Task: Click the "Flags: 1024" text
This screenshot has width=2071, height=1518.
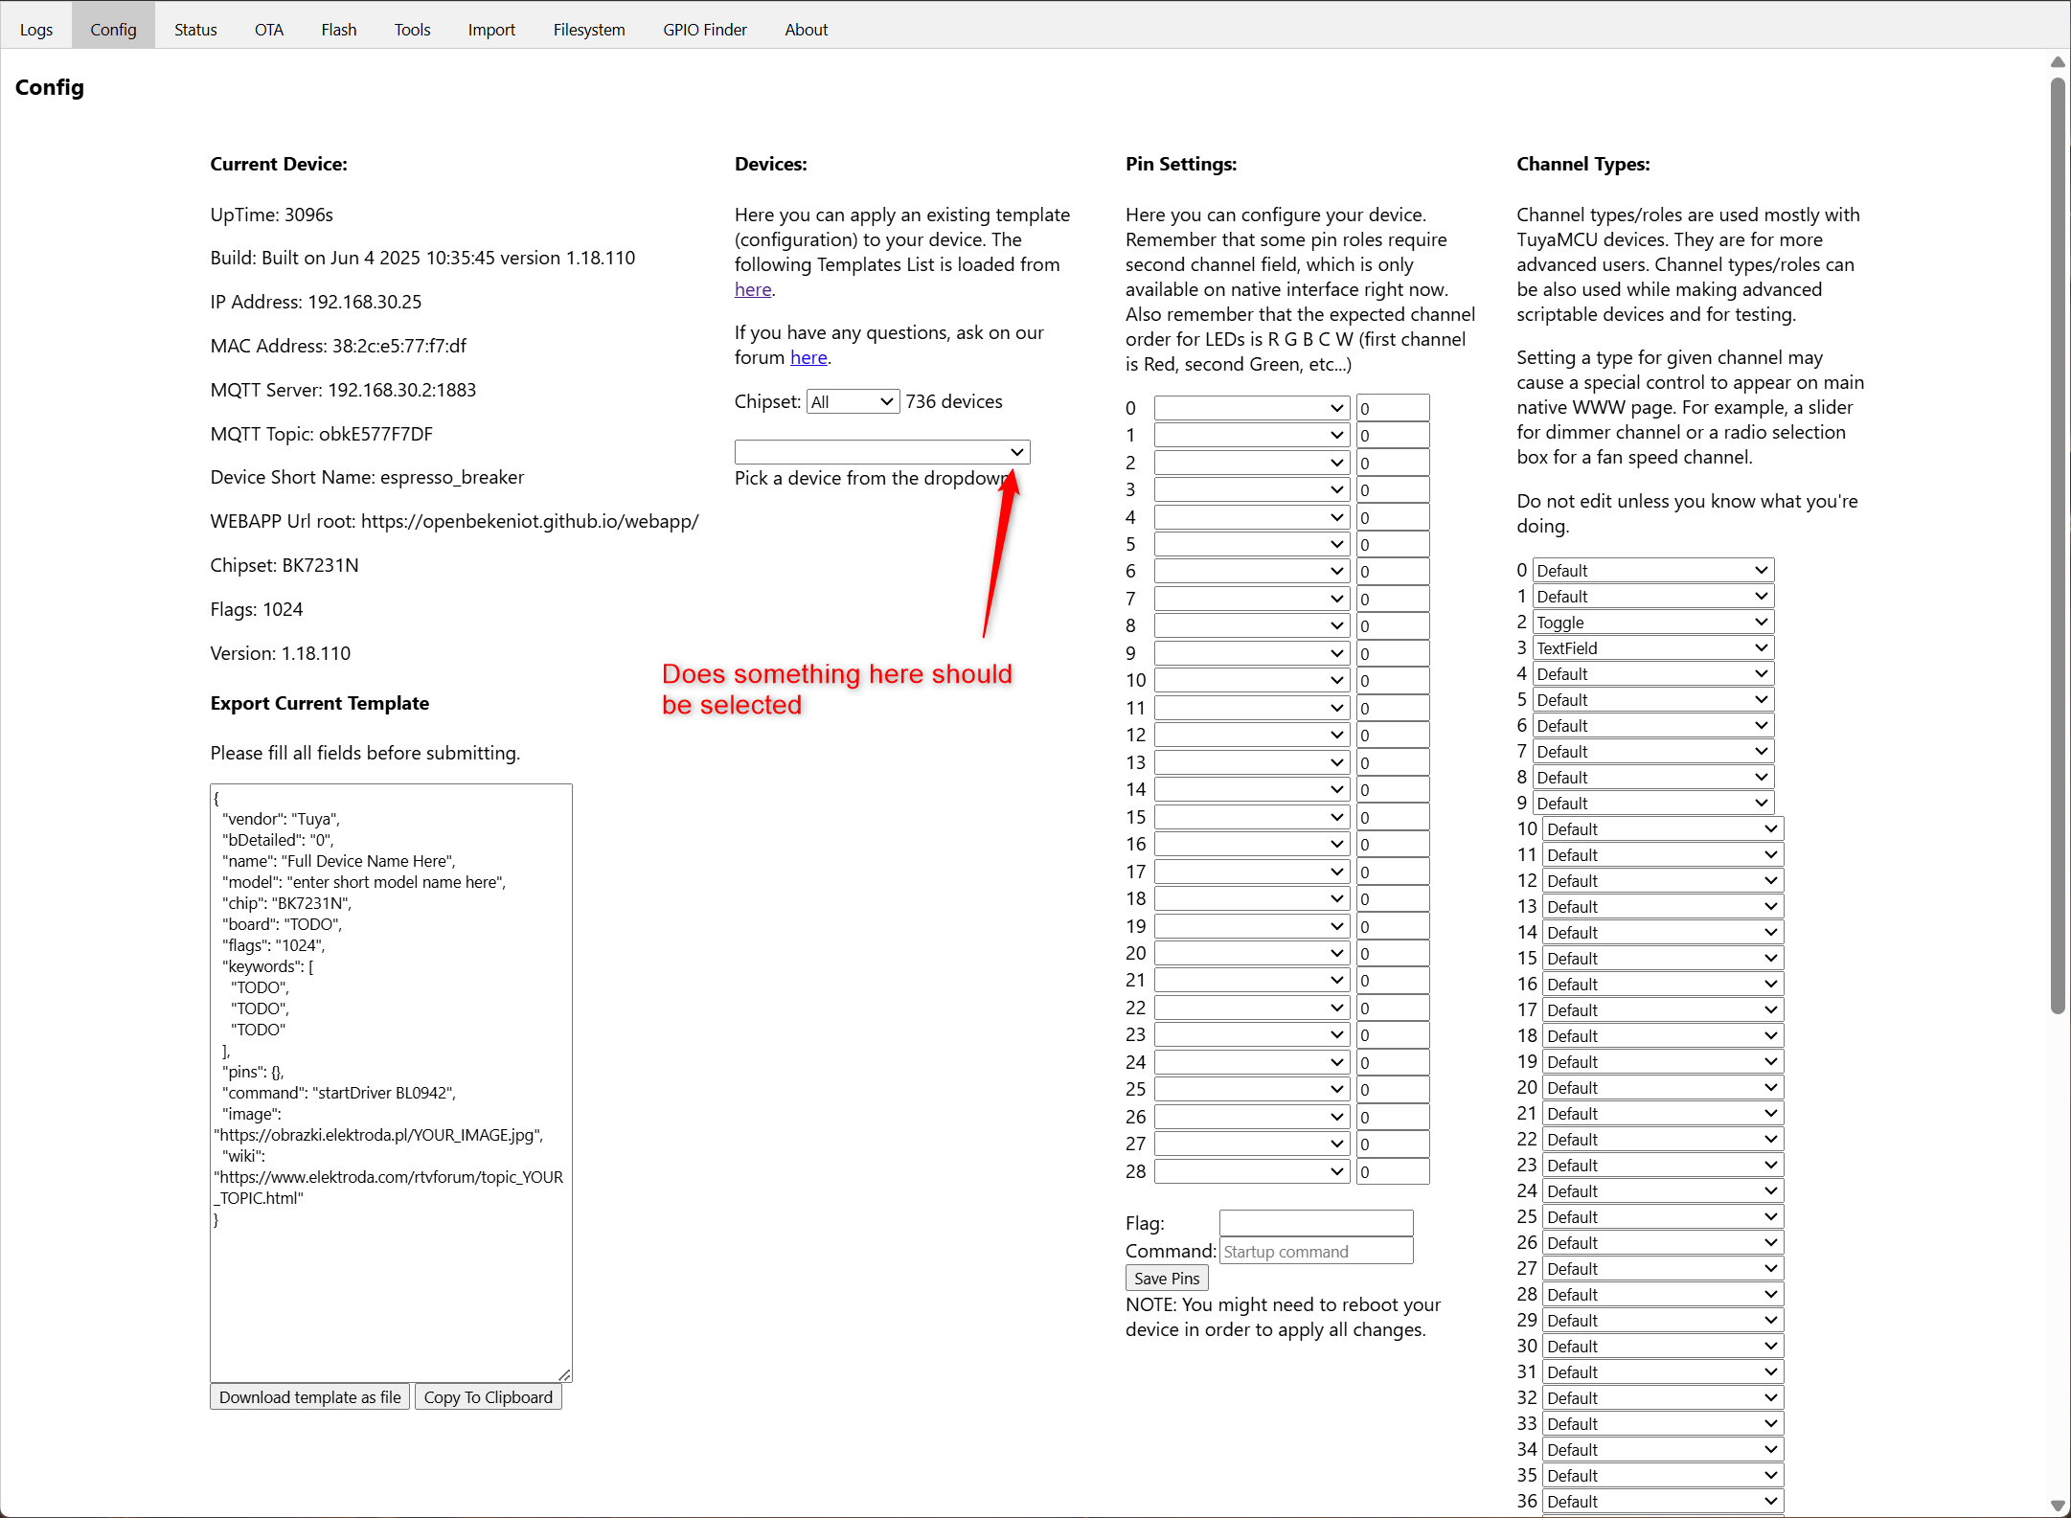Action: click(257, 609)
